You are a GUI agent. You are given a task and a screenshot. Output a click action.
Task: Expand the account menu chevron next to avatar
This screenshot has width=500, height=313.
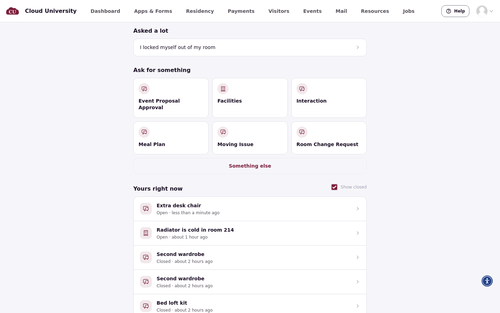pos(491,11)
